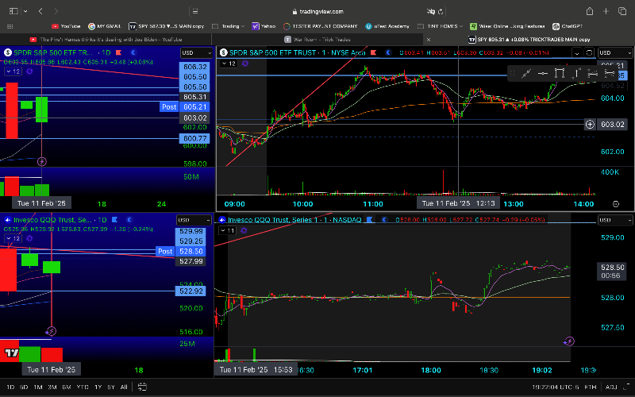Go back to the previous page
Image resolution: width=635 pixels, height=397 pixels.
40,11
